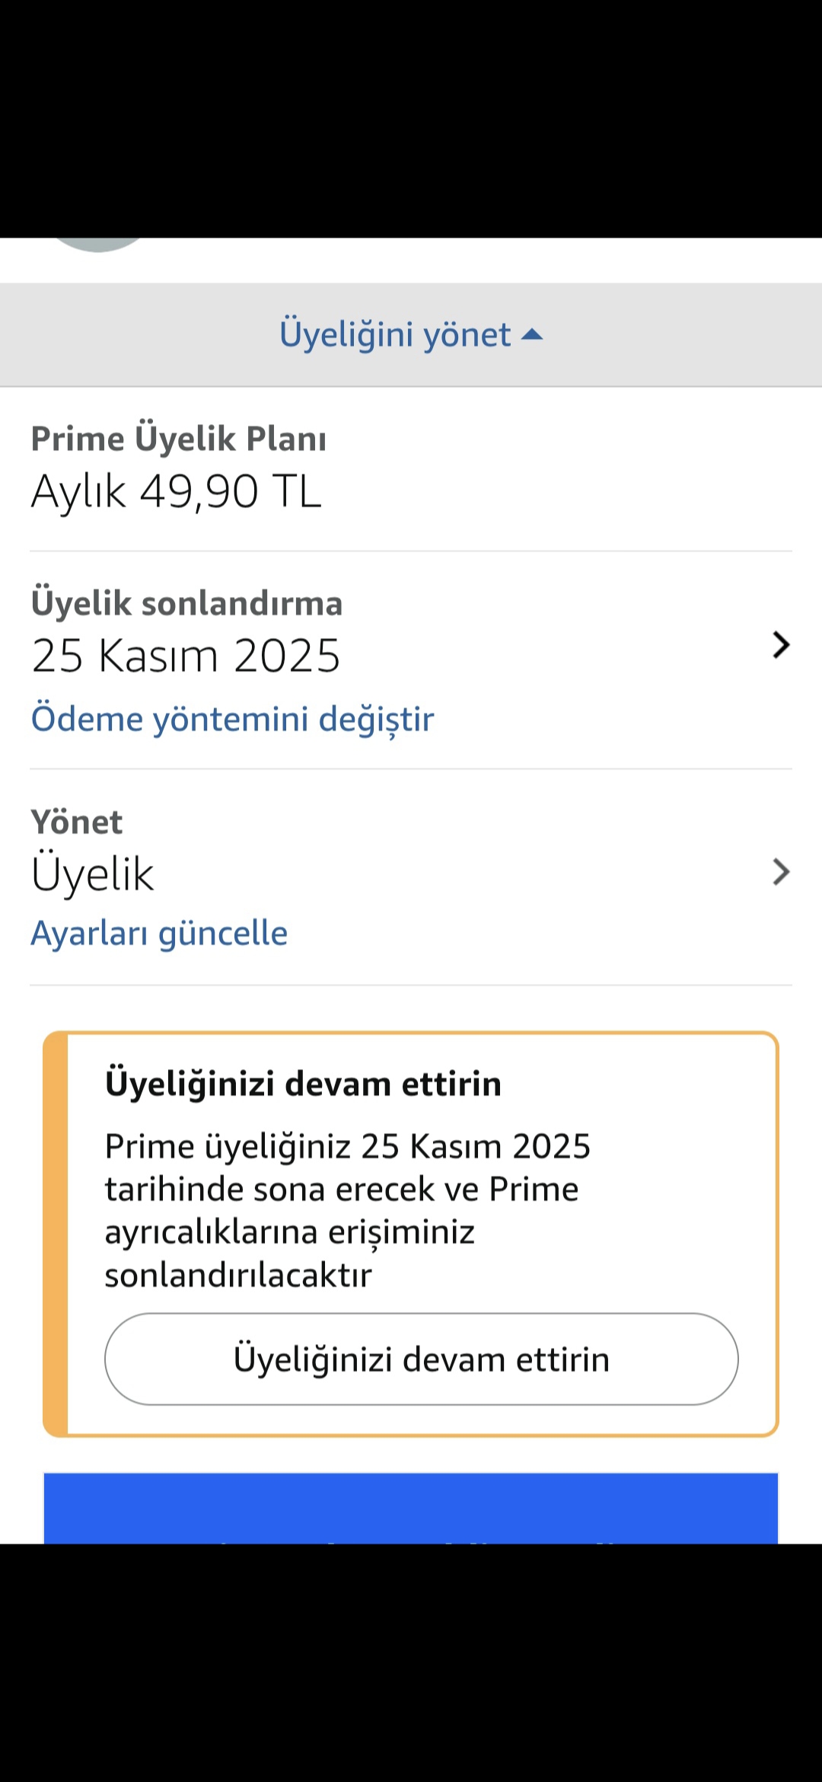The image size is (822, 1782).
Task: Open Ödeme yöntemini değiştir link
Action: (x=232, y=719)
